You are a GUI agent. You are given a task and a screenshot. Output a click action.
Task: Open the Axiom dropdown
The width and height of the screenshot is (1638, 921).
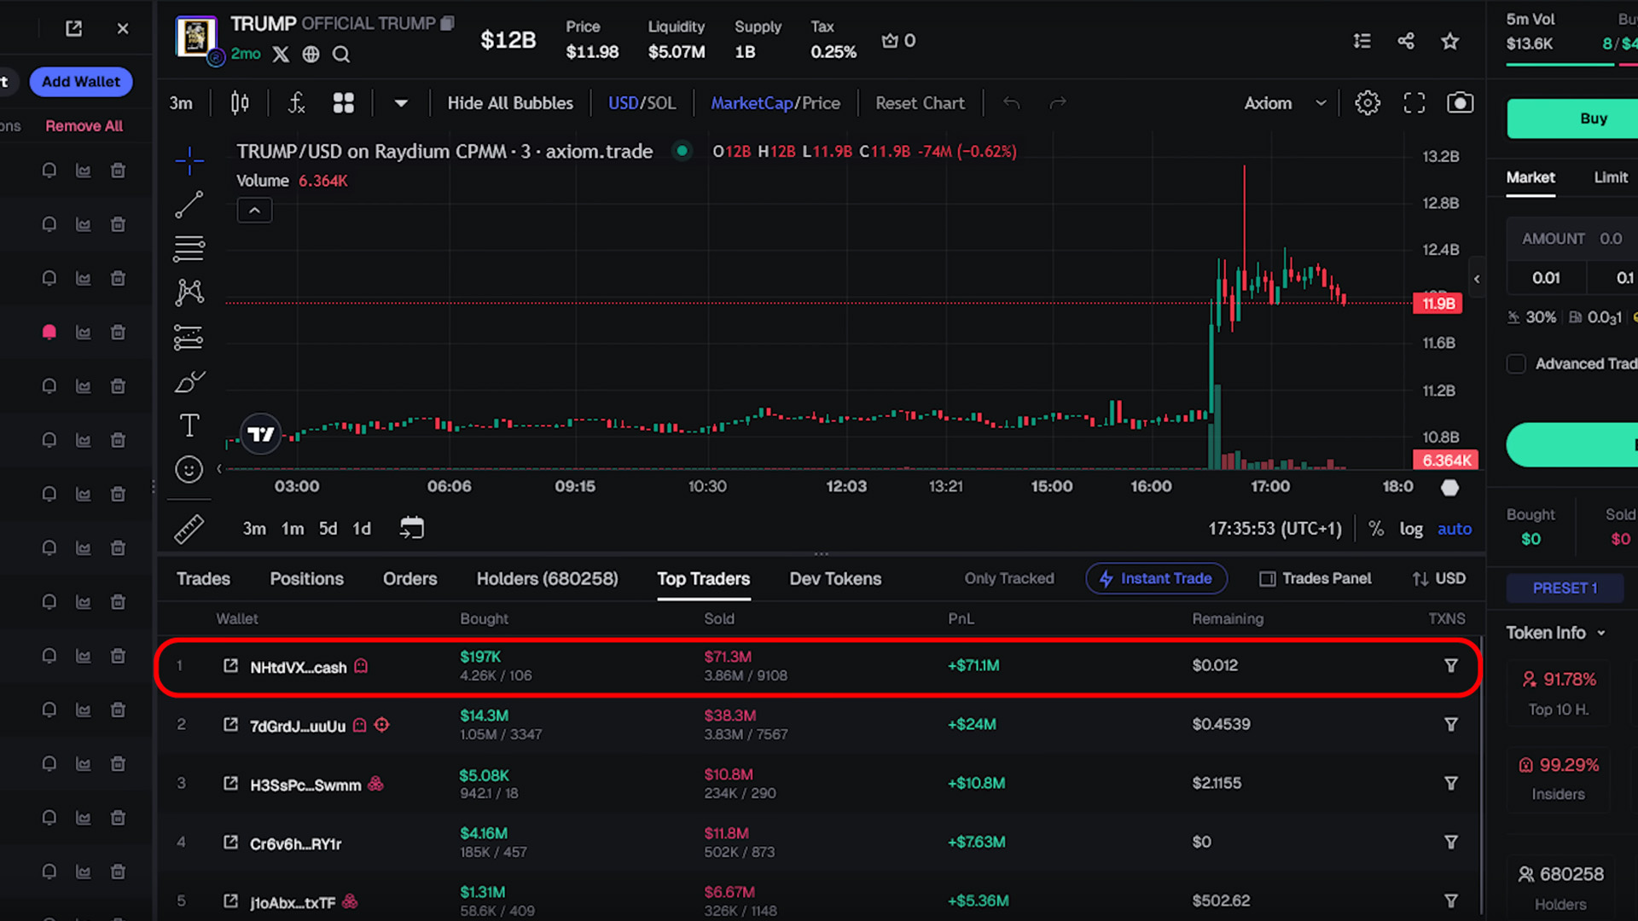click(1287, 102)
